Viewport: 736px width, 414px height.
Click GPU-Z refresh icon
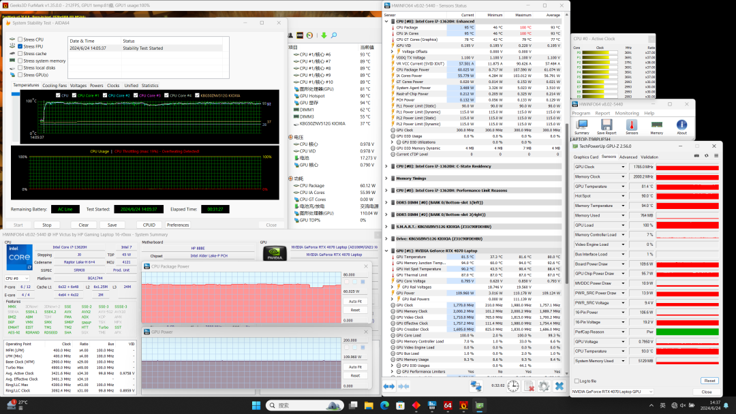(706, 156)
